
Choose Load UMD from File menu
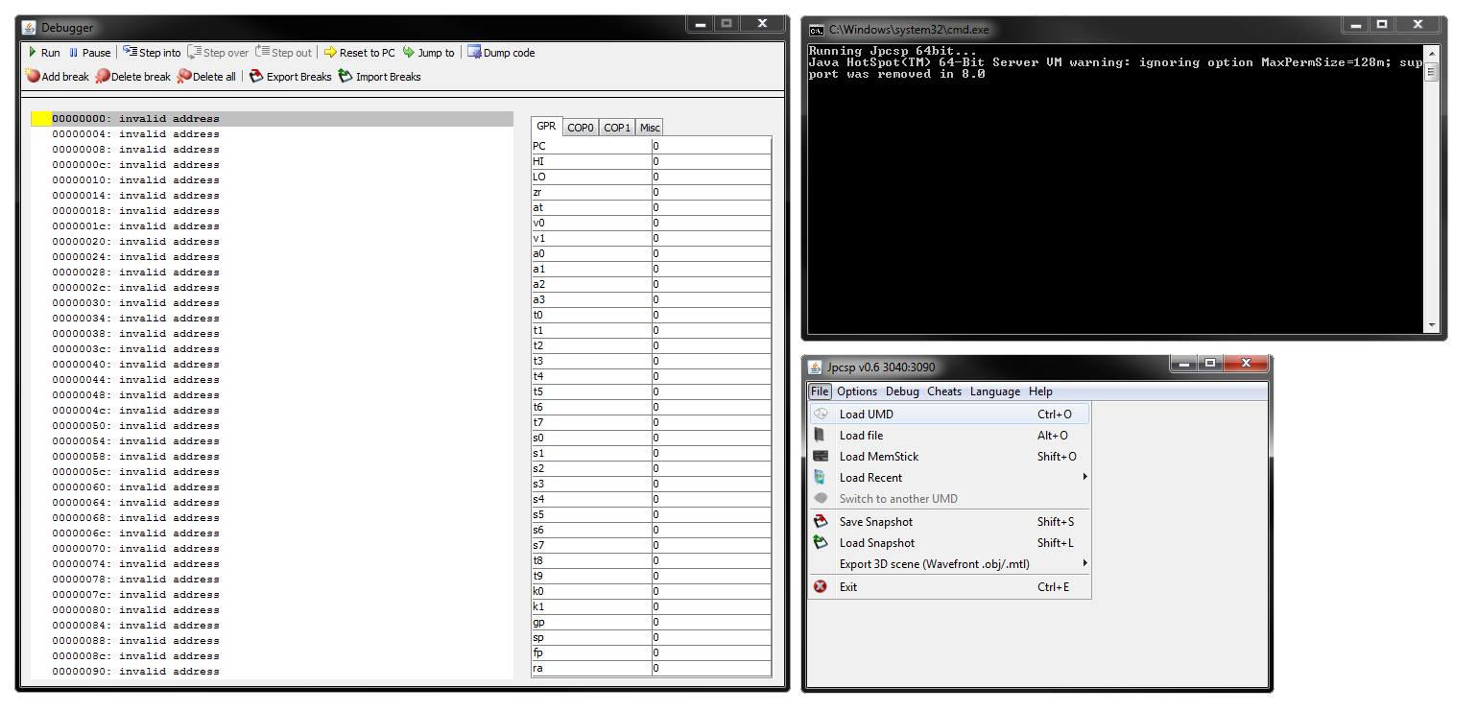point(949,415)
